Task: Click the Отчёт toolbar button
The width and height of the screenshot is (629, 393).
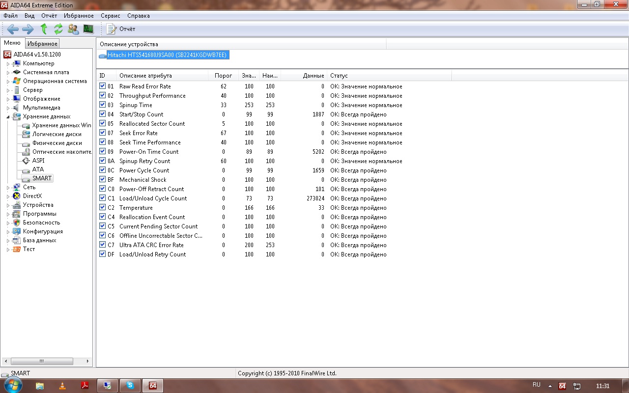Action: pos(121,29)
